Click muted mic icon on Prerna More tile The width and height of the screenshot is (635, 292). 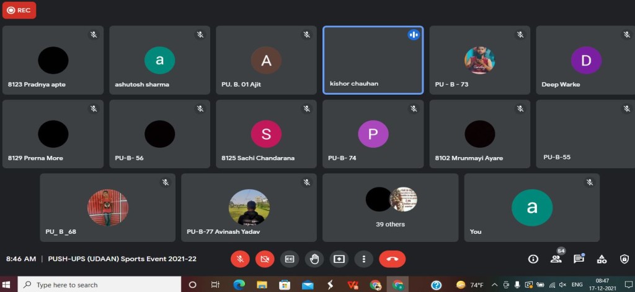pos(94,109)
